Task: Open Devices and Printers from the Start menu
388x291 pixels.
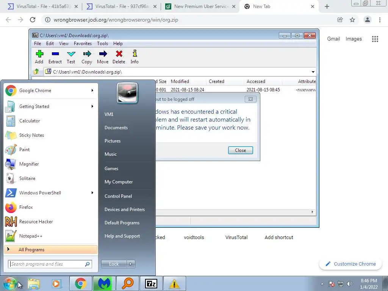Action: pos(125,210)
